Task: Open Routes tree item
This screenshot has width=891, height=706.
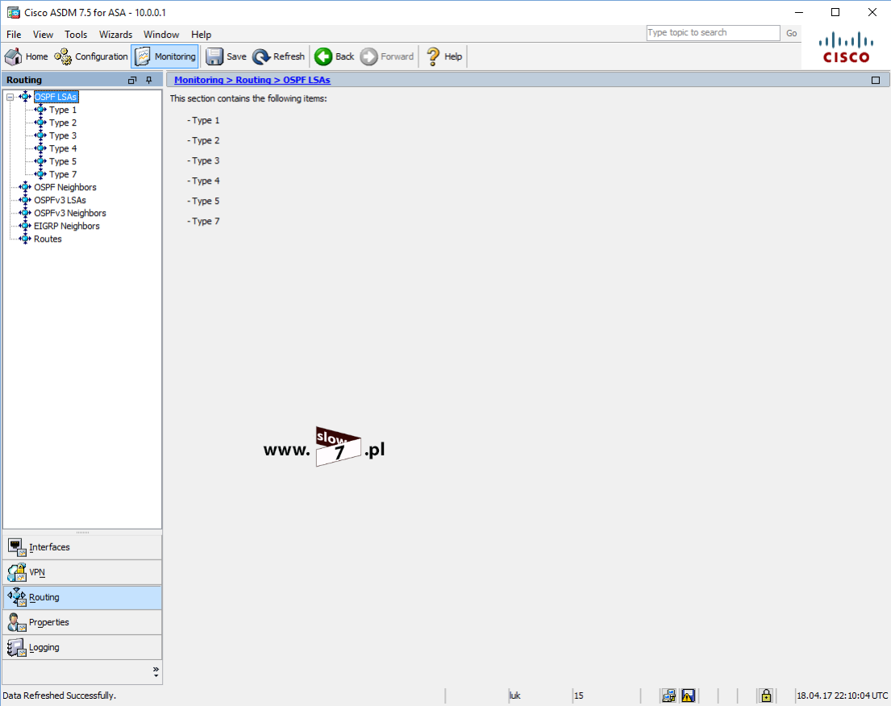Action: click(x=48, y=239)
